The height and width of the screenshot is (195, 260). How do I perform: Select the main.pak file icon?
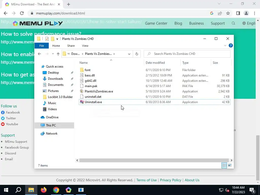coord(82,86)
